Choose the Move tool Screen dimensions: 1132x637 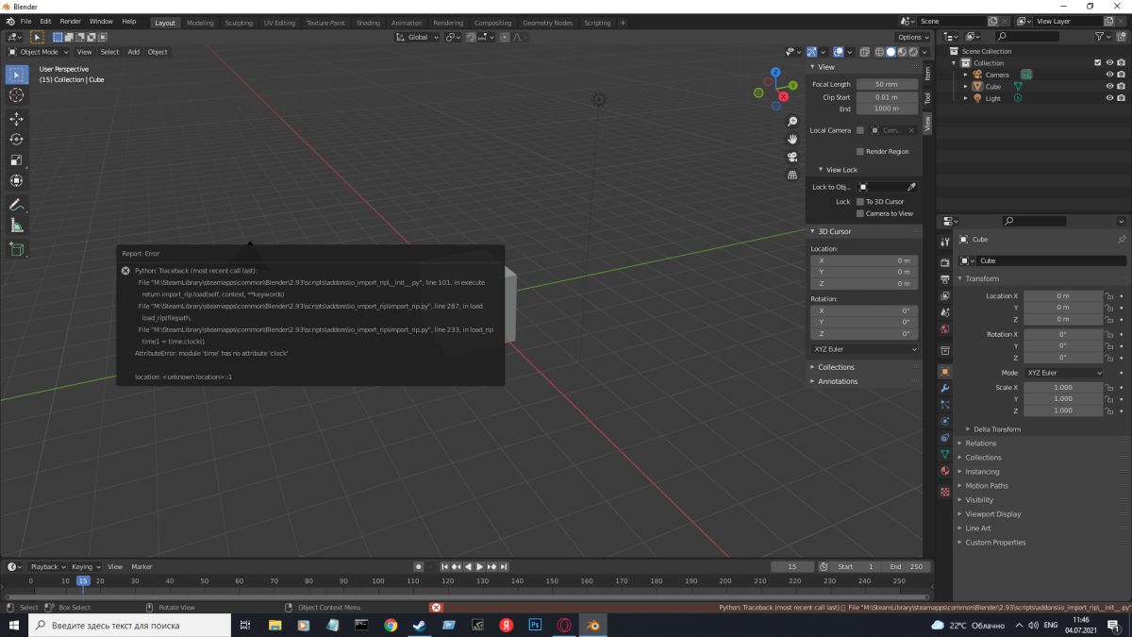tap(17, 119)
